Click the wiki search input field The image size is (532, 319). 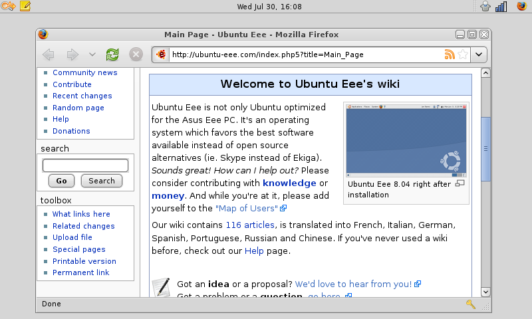85,165
